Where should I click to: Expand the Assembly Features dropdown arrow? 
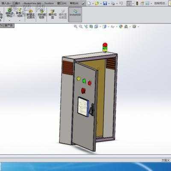click(9, 21)
